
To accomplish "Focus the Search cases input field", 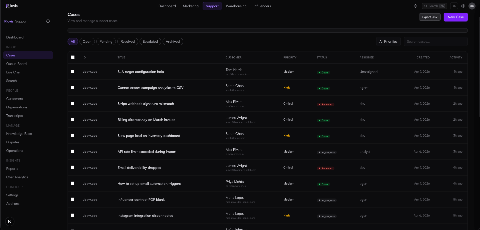I will pyautogui.click(x=435, y=41).
